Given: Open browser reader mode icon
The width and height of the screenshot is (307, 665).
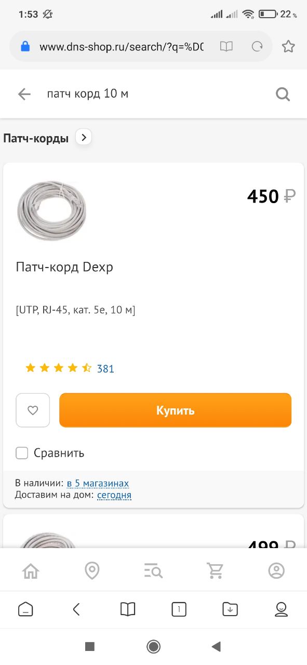Looking at the screenshot, I should point(226,47).
